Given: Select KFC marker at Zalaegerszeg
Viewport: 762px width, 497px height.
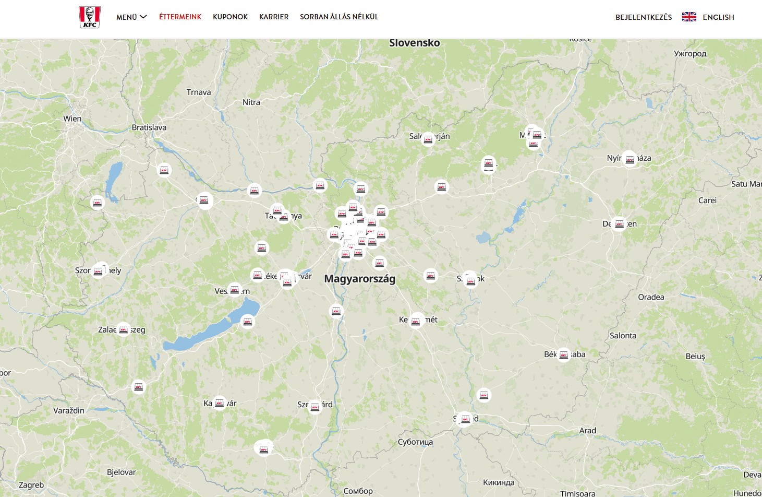Looking at the screenshot, I should coord(124,329).
